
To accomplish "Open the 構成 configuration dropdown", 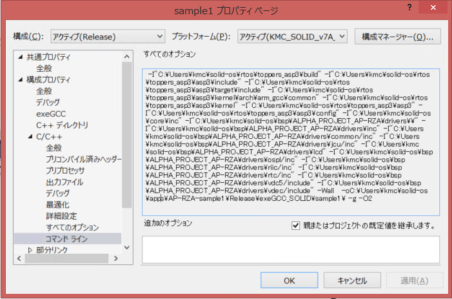I will click(x=107, y=36).
